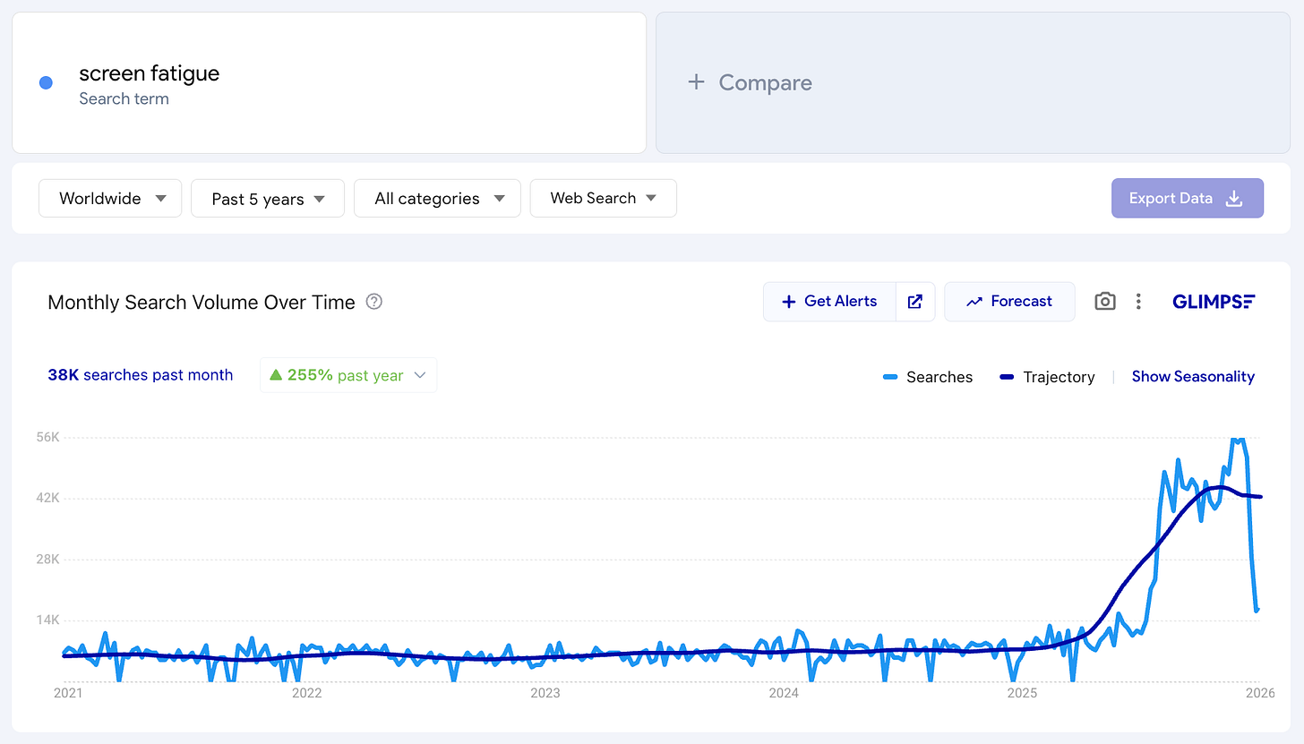Click the Show Seasonality link
Screen dimensions: 1304x744
coord(1193,377)
